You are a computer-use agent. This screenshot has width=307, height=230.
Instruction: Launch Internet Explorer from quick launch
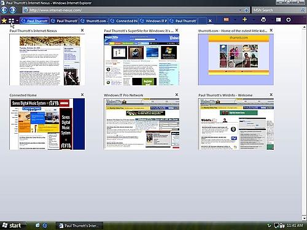45,226
